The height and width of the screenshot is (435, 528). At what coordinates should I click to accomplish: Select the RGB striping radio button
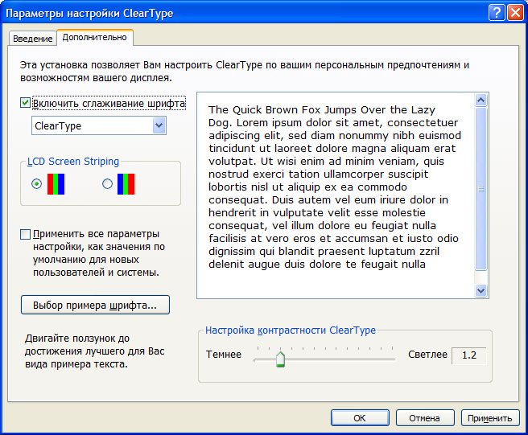point(37,183)
